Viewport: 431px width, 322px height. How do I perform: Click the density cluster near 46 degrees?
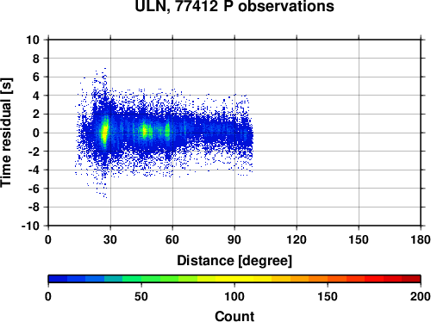coord(145,131)
